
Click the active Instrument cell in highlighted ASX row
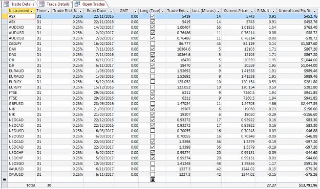[x=22, y=16]
